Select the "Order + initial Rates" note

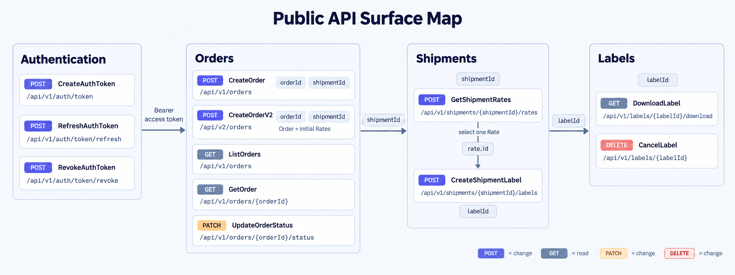305,129
